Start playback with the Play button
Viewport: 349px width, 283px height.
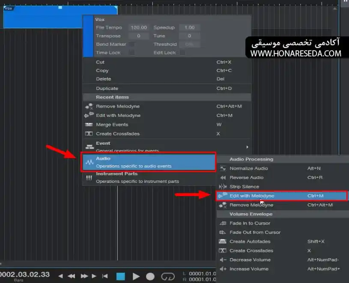(x=136, y=277)
